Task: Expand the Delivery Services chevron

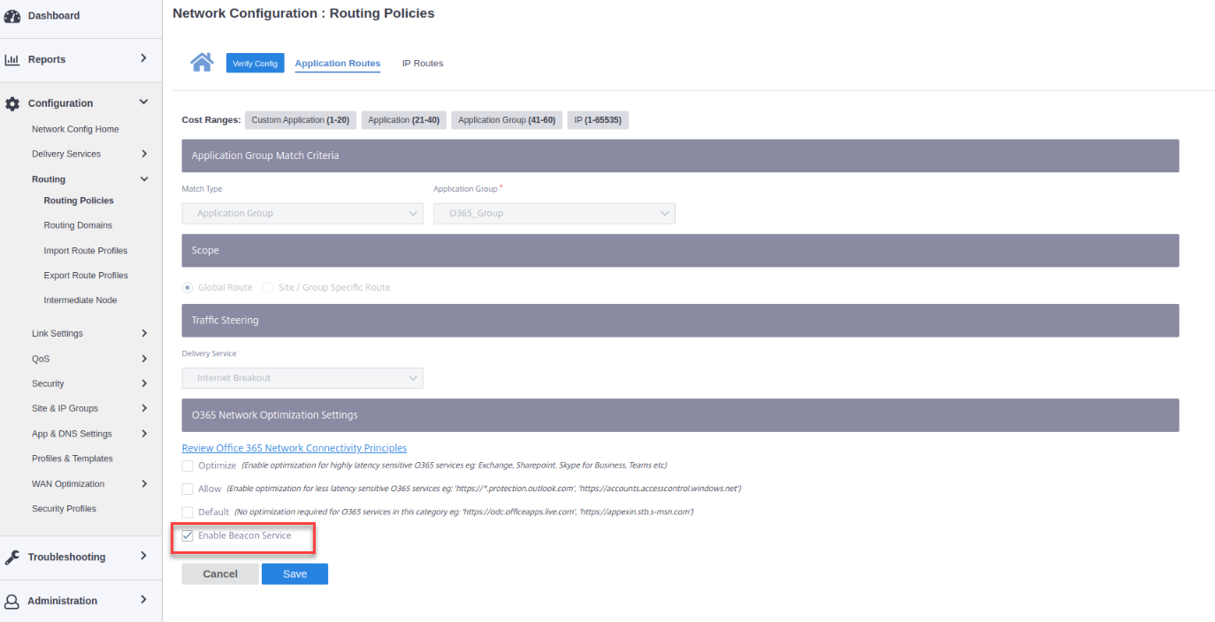Action: point(144,154)
